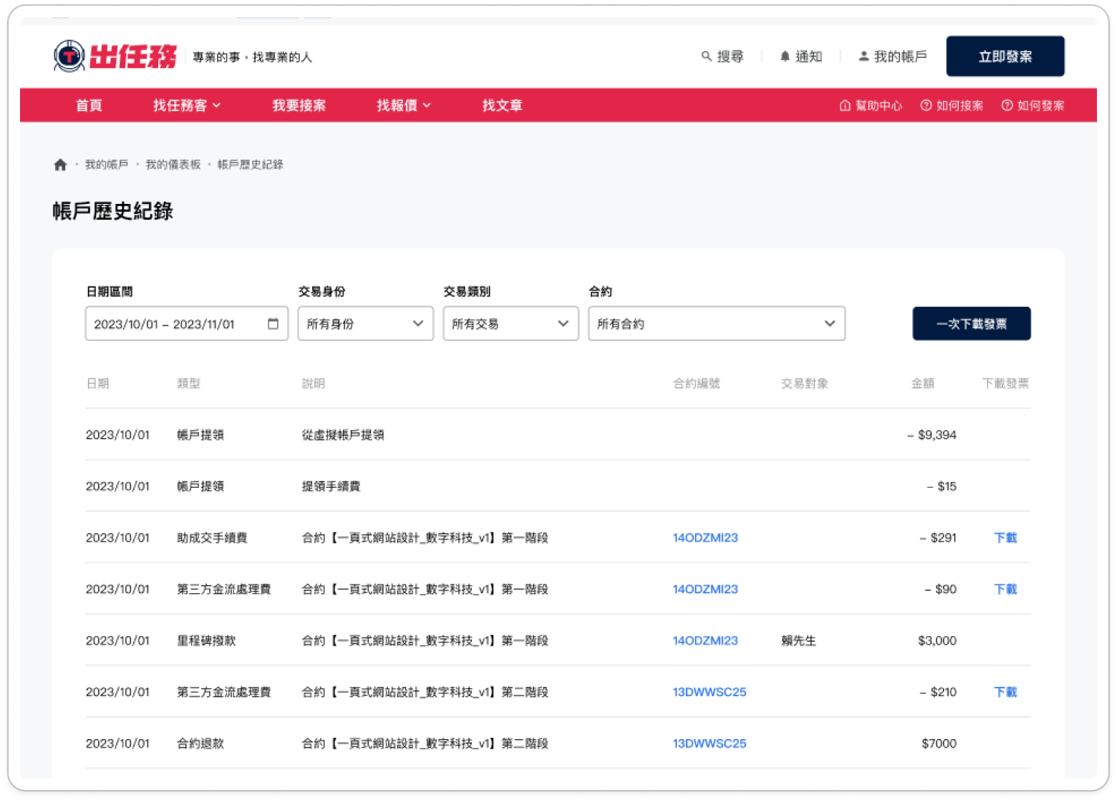
Task: Click the 幫助中心 help center icon
Action: pos(845,106)
